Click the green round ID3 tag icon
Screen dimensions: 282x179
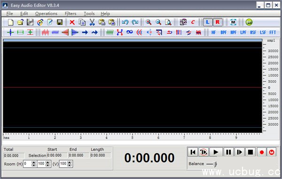click(x=249, y=22)
